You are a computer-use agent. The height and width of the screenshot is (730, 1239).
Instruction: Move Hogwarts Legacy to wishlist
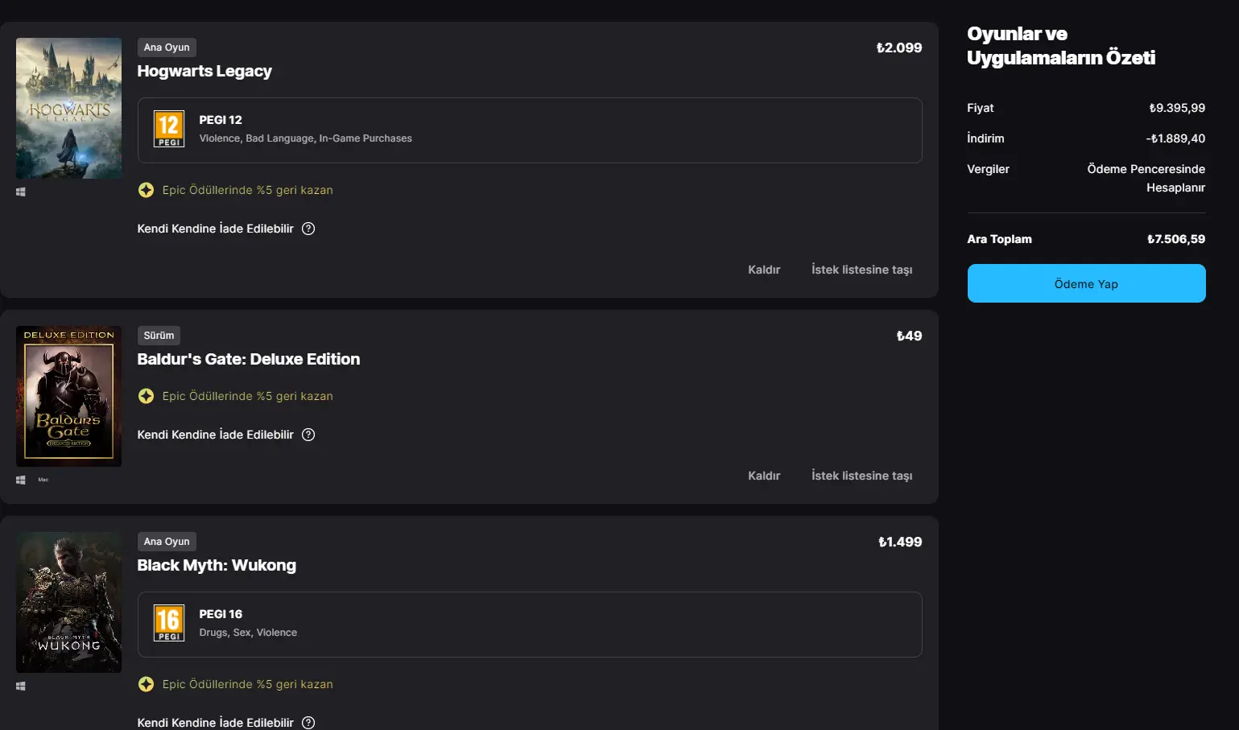point(861,270)
